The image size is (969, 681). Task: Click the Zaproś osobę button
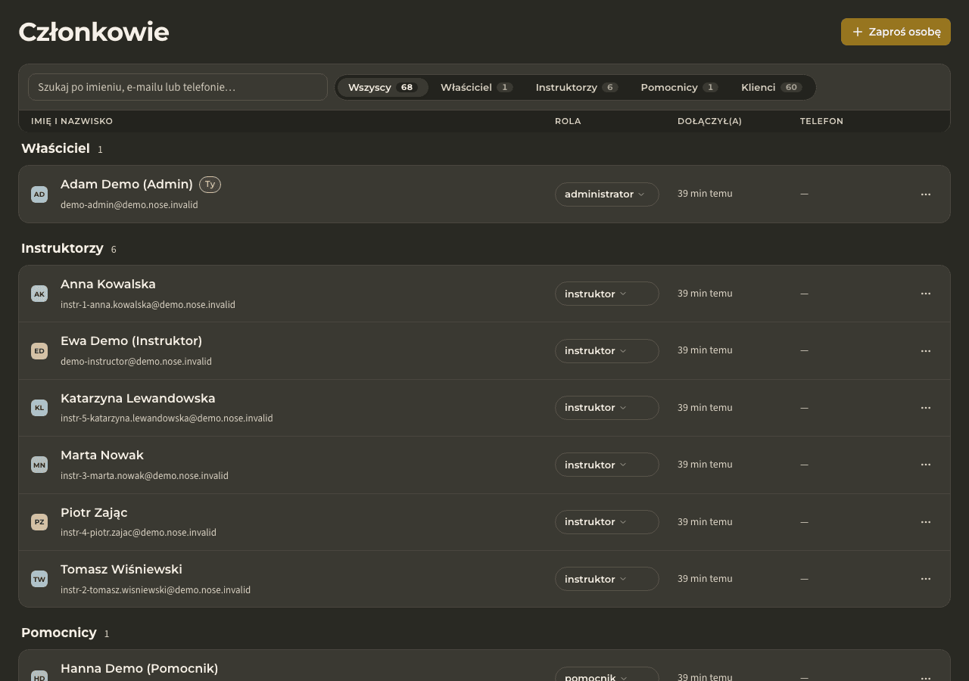pos(896,32)
